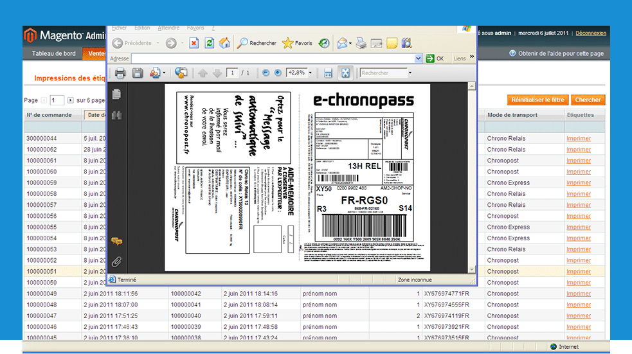Click the browser Print printer icon
632x354 pixels.
click(x=361, y=43)
